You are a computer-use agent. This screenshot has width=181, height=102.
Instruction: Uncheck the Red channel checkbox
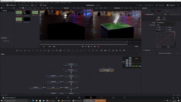tap(157, 27)
